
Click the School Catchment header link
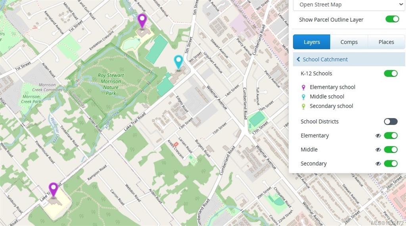coord(325,59)
